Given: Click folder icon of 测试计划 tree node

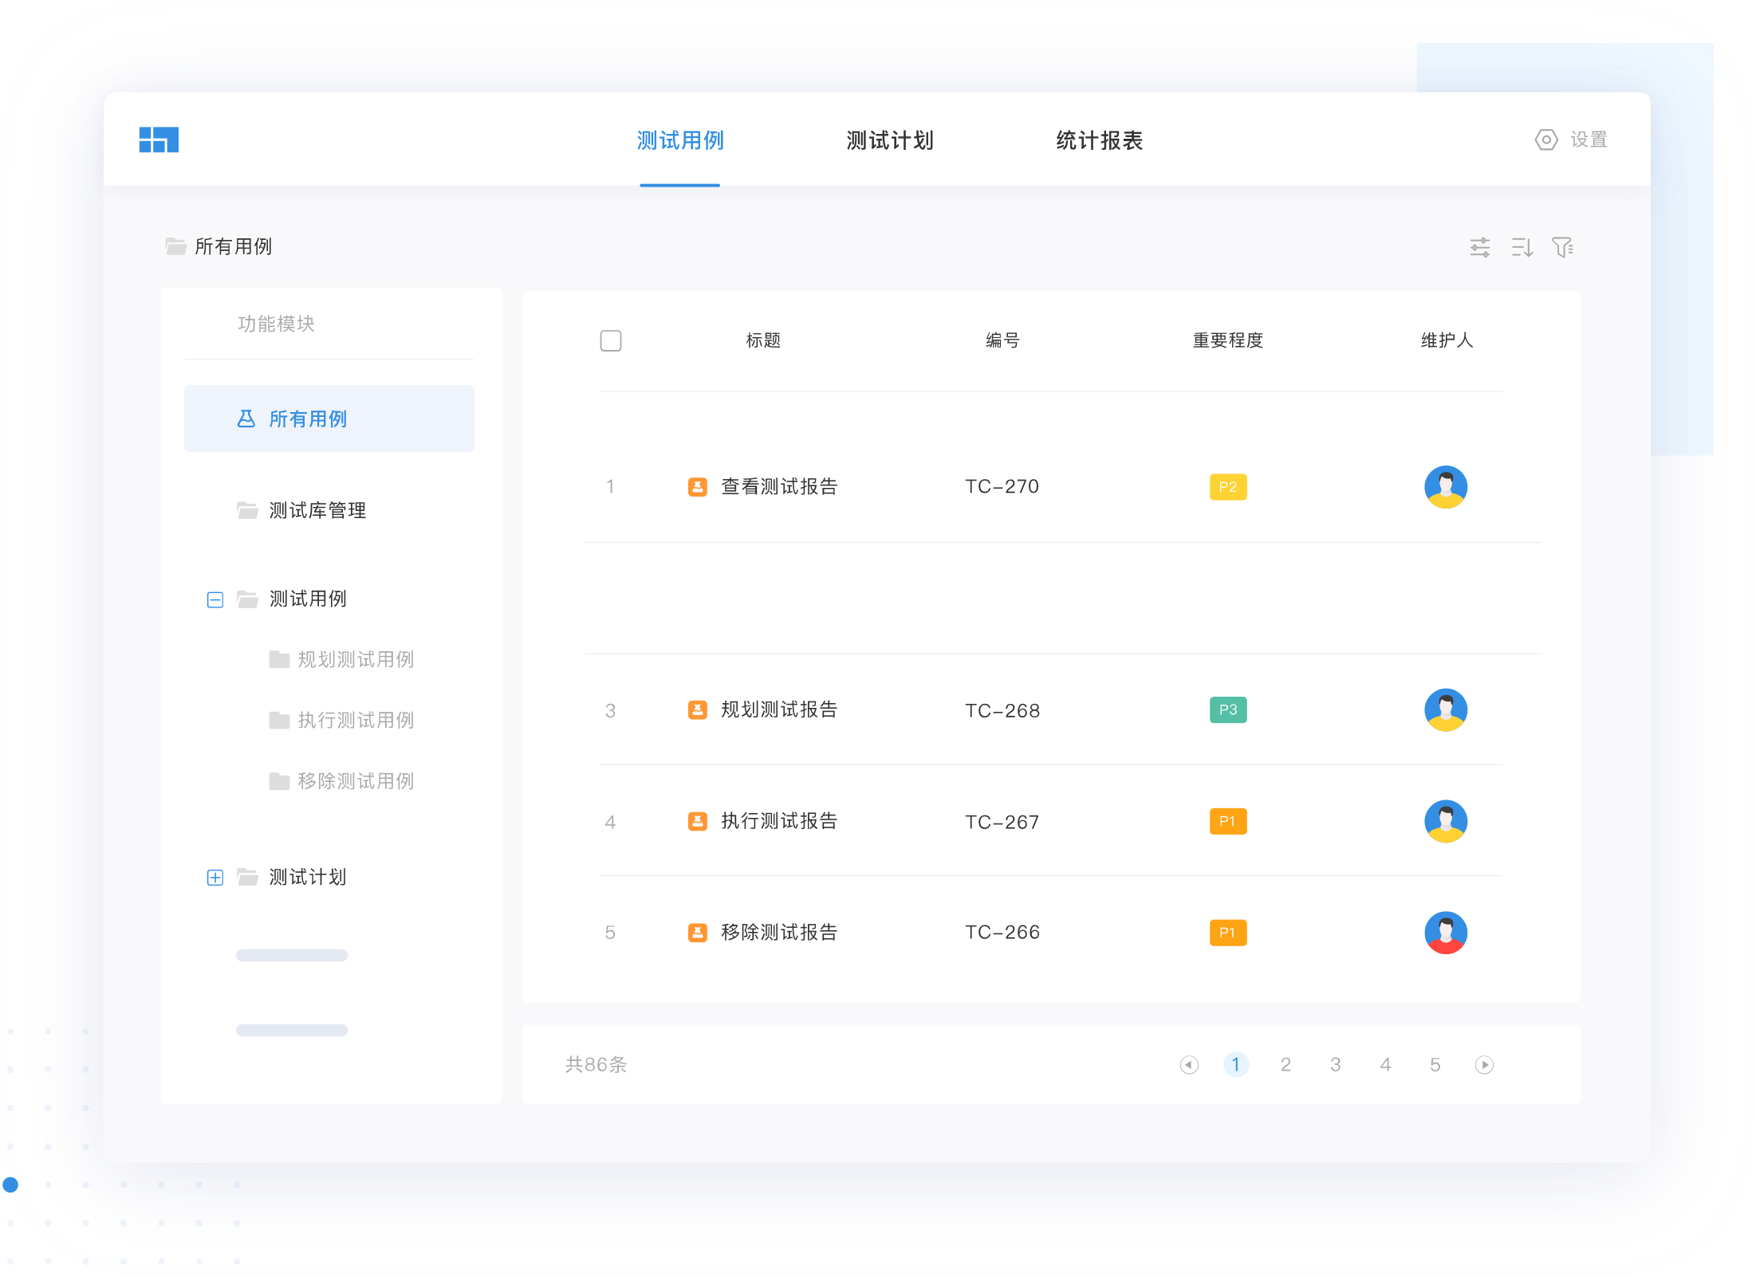Looking at the screenshot, I should [247, 877].
